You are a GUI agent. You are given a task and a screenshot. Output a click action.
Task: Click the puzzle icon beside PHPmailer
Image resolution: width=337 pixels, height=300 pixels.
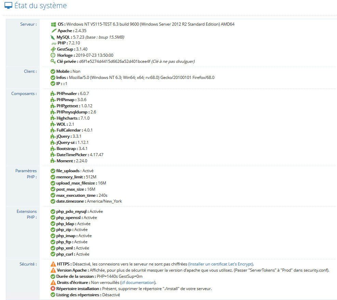point(53,94)
